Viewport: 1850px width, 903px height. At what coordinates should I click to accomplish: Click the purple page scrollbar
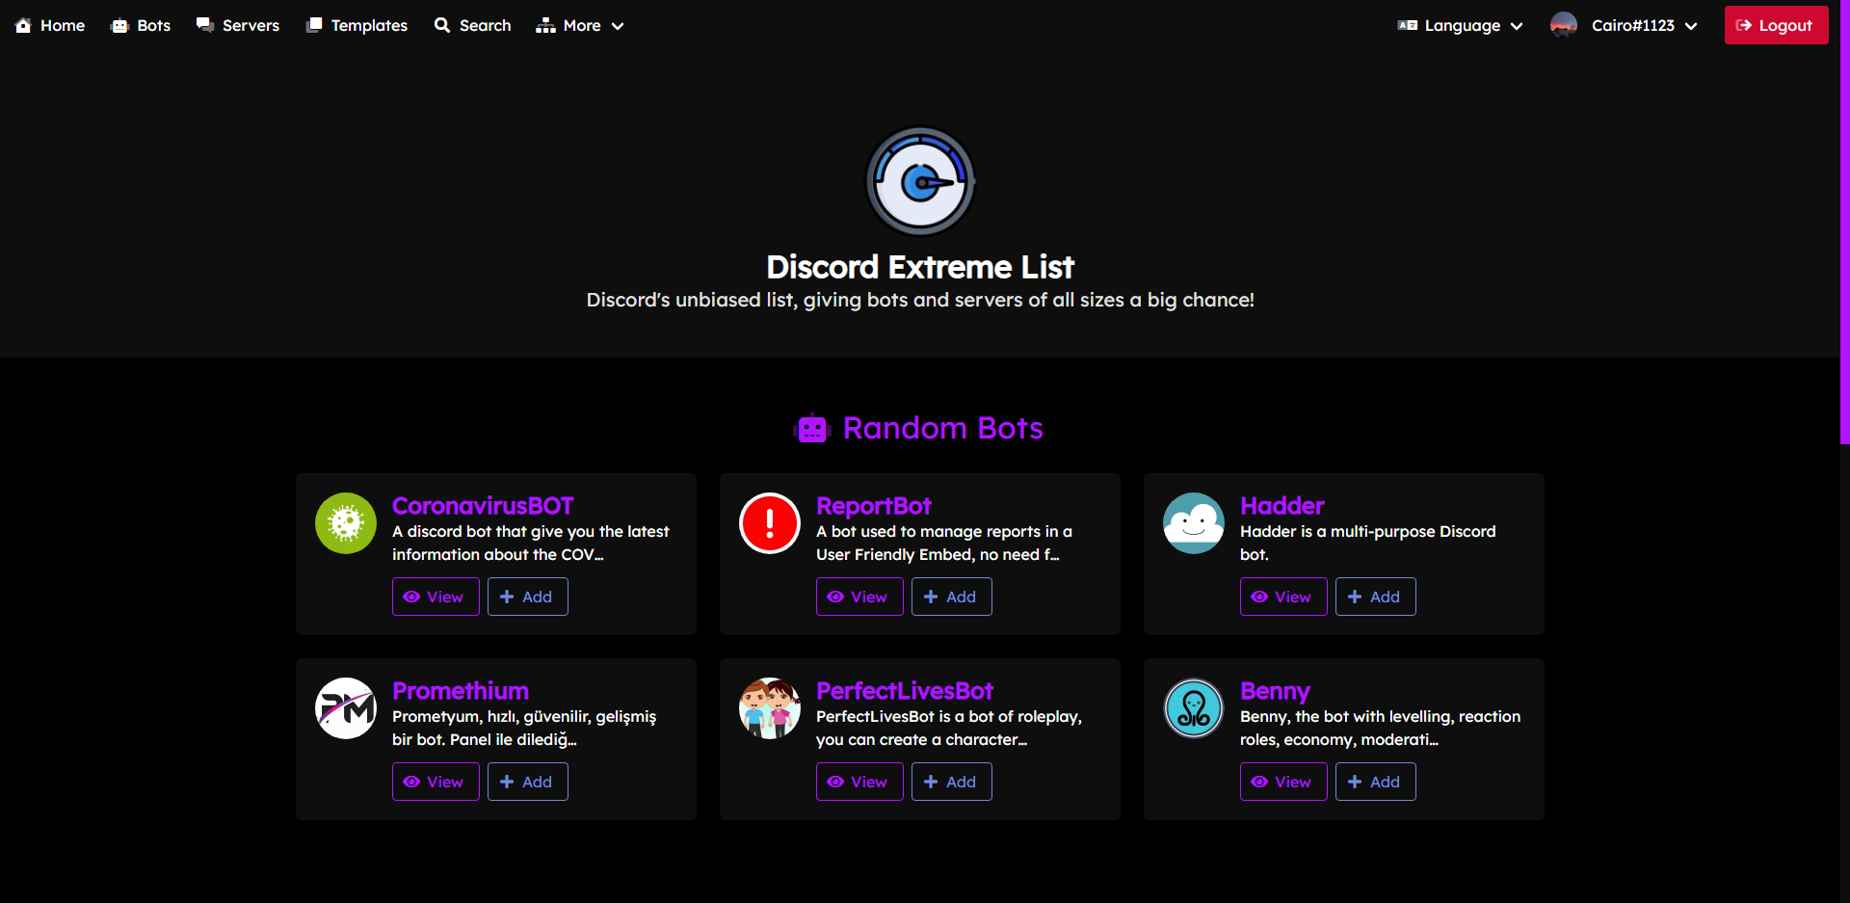click(x=1844, y=222)
